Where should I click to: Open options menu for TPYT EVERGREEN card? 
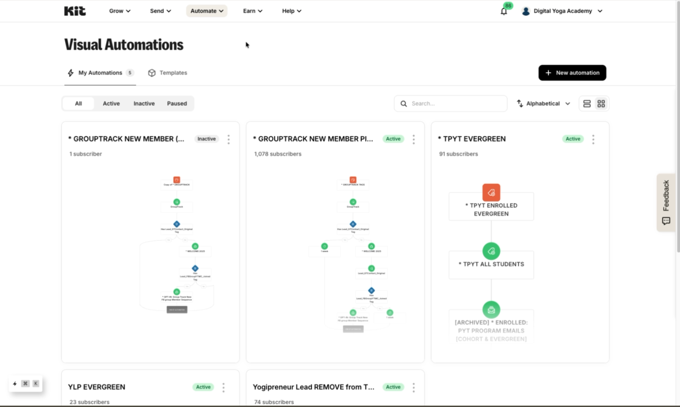click(x=593, y=139)
